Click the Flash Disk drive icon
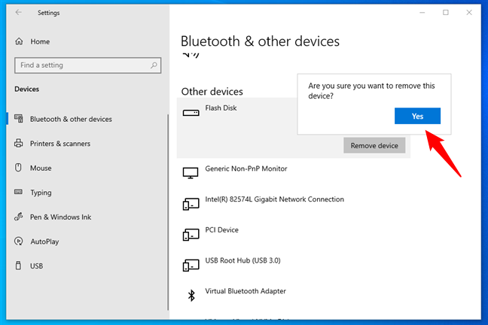Viewport: 488px width, 325px height. click(x=191, y=113)
